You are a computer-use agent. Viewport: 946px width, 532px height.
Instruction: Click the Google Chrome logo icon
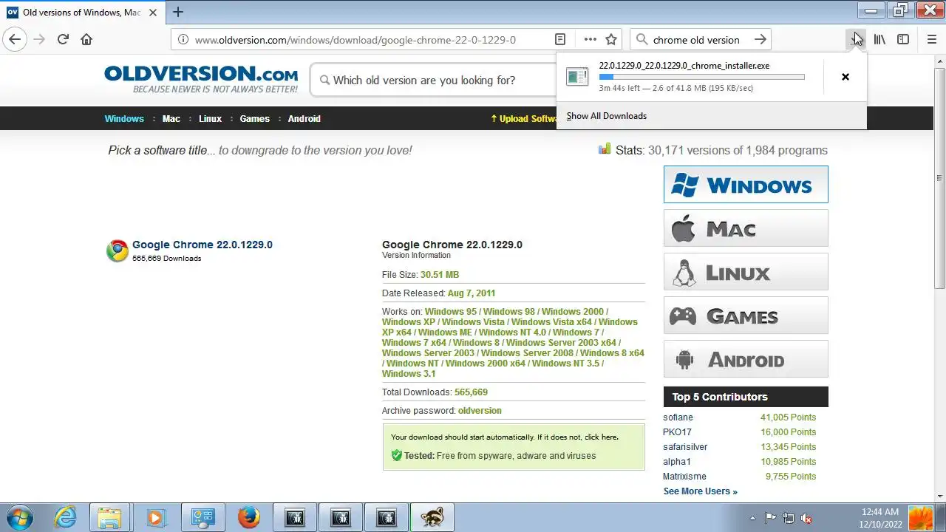[117, 251]
